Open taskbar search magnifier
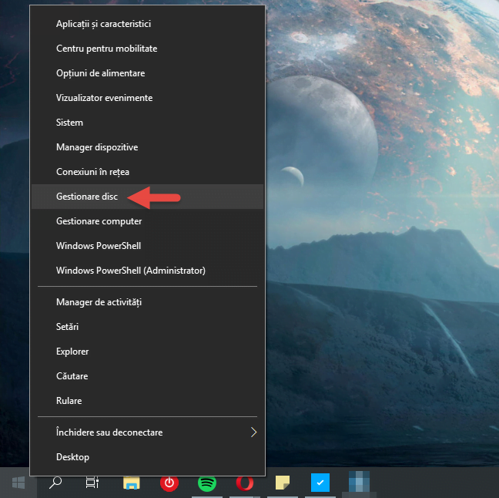 55,483
